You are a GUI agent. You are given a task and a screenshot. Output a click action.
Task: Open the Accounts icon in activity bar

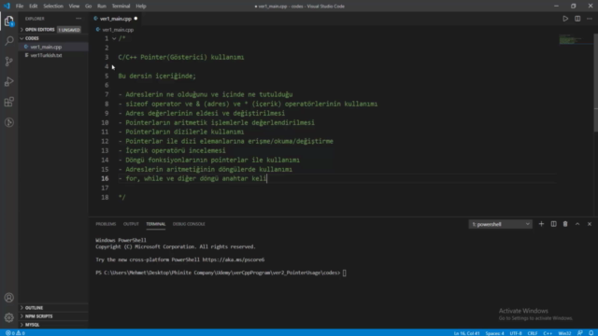click(x=8, y=298)
